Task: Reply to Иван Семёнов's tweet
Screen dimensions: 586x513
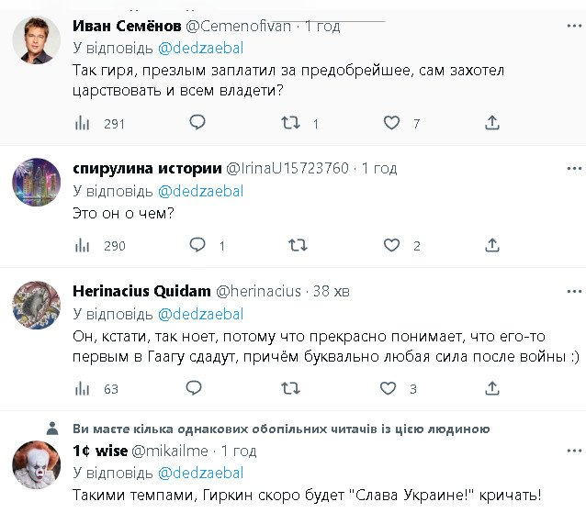Action: pos(197,123)
